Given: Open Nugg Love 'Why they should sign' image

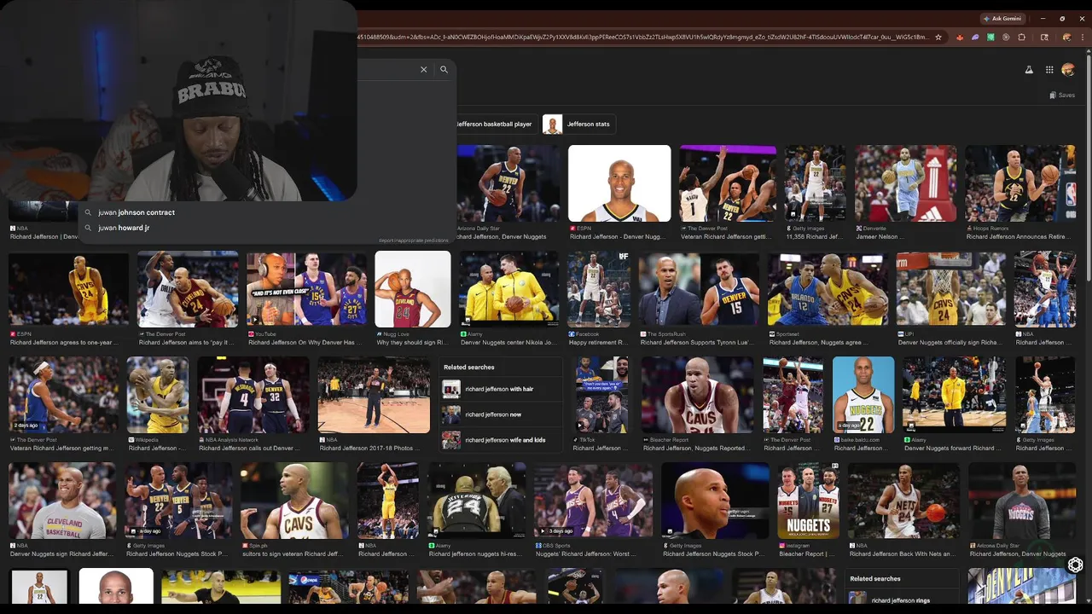Looking at the screenshot, I should 413,289.
